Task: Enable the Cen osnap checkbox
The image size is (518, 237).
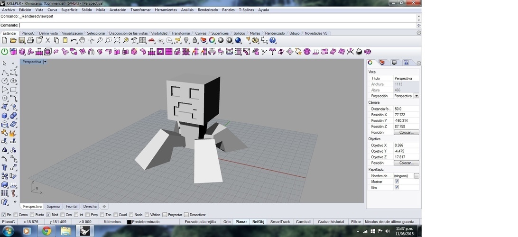Action: point(63,215)
